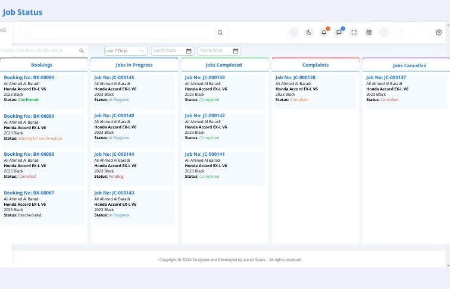The image size is (450, 289).
Task: Open the calendar for the 10/09/2024 end date
Action: [x=236, y=51]
